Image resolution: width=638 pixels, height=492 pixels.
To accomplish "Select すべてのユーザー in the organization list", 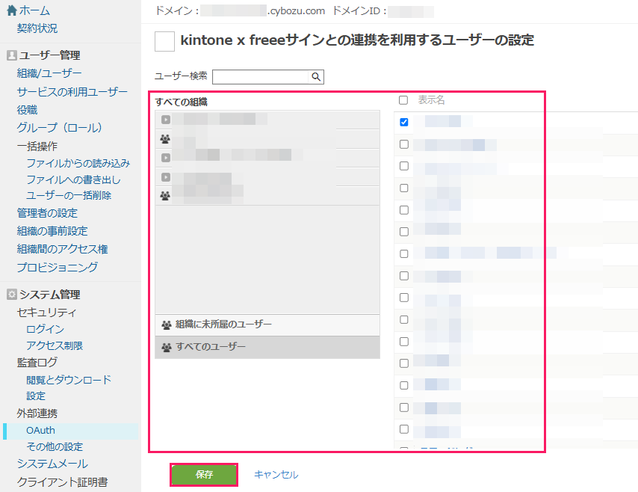I will (267, 347).
